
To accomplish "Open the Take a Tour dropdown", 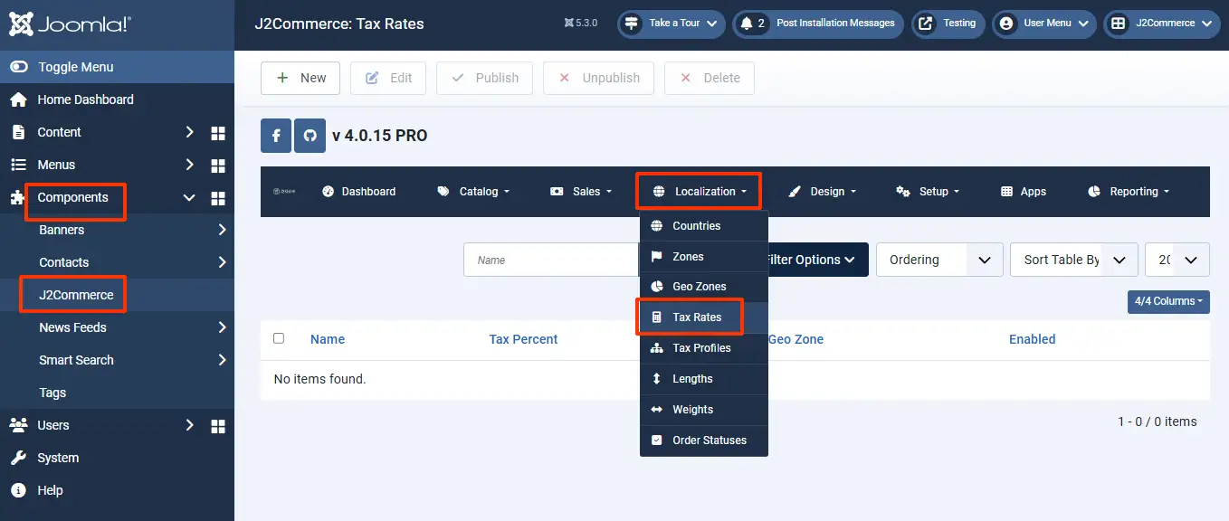I will click(x=672, y=24).
